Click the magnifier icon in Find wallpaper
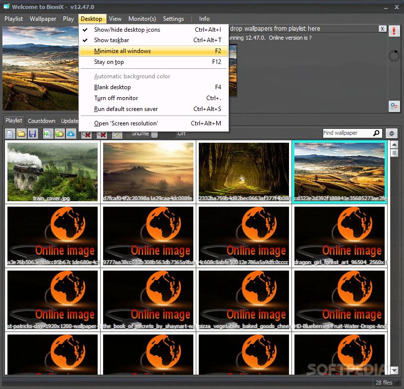 (376, 133)
